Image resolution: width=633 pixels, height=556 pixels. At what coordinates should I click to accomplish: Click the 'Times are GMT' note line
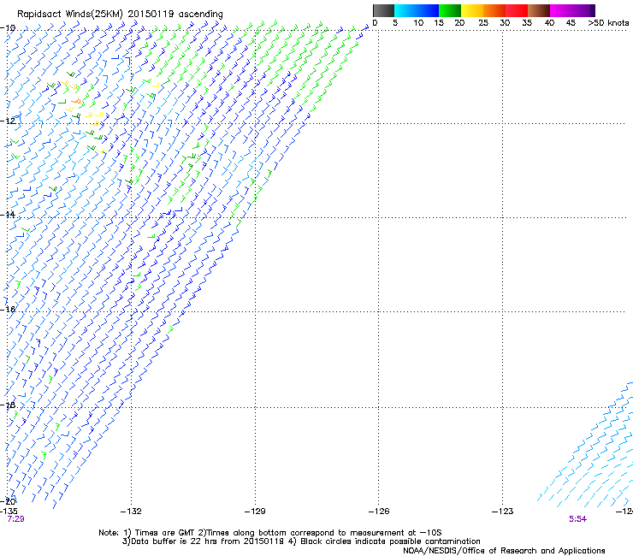(x=270, y=533)
